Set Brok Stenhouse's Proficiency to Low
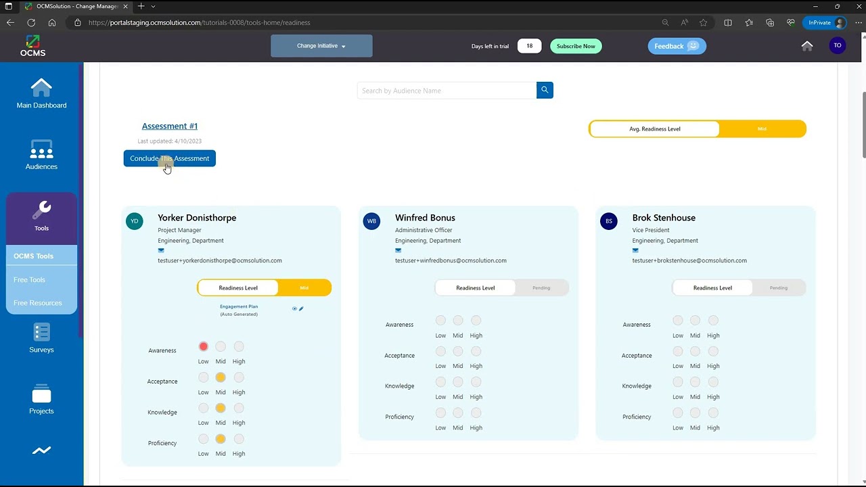This screenshot has height=487, width=866. pyautogui.click(x=678, y=413)
